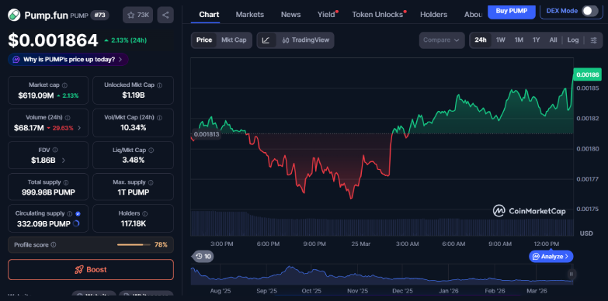Click circulating supply progress ring icon
This screenshot has height=301, width=608.
click(x=76, y=223)
